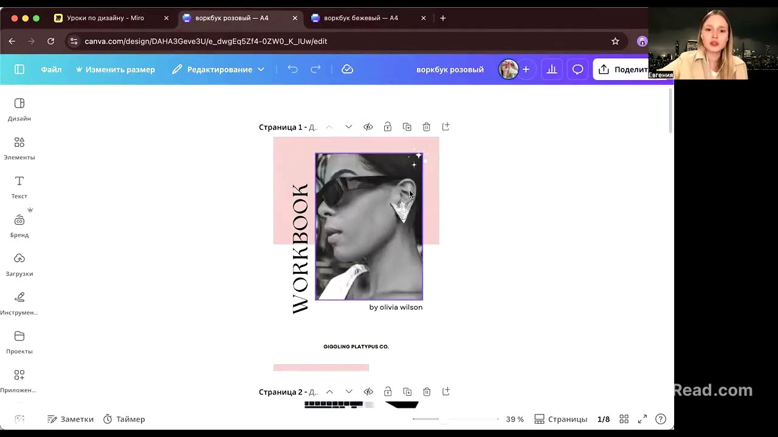Open the user avatar in header
Image resolution: width=778 pixels, height=437 pixels.
[509, 70]
